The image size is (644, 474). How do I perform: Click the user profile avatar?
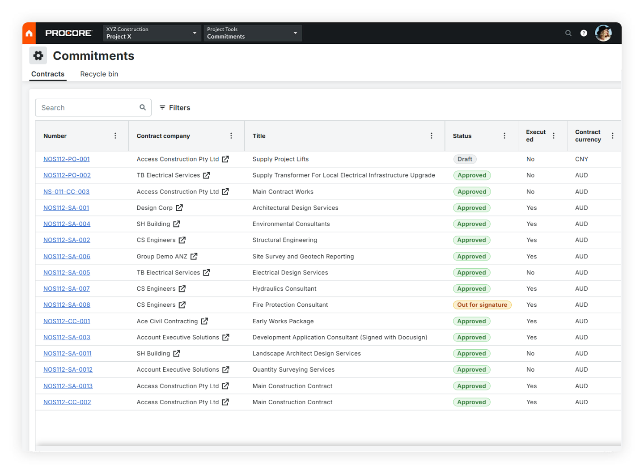coord(603,33)
